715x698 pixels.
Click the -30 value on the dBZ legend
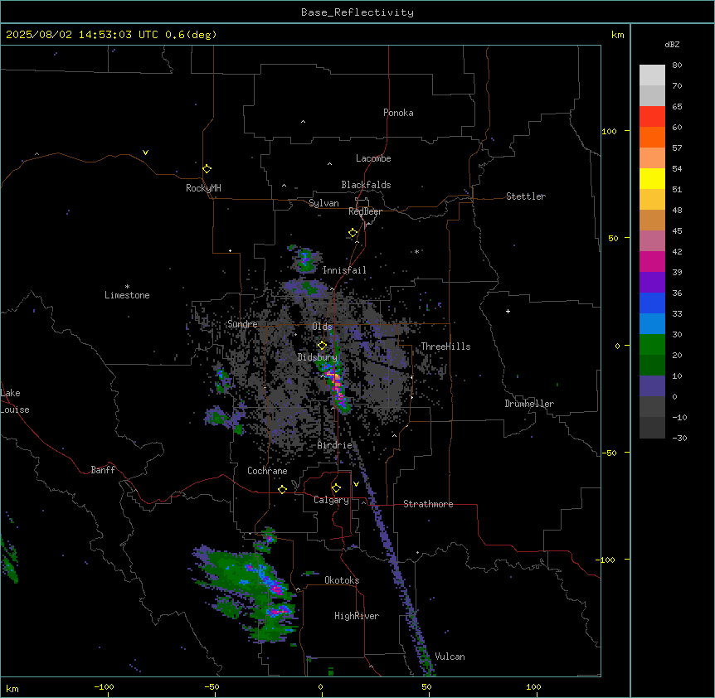pyautogui.click(x=679, y=438)
